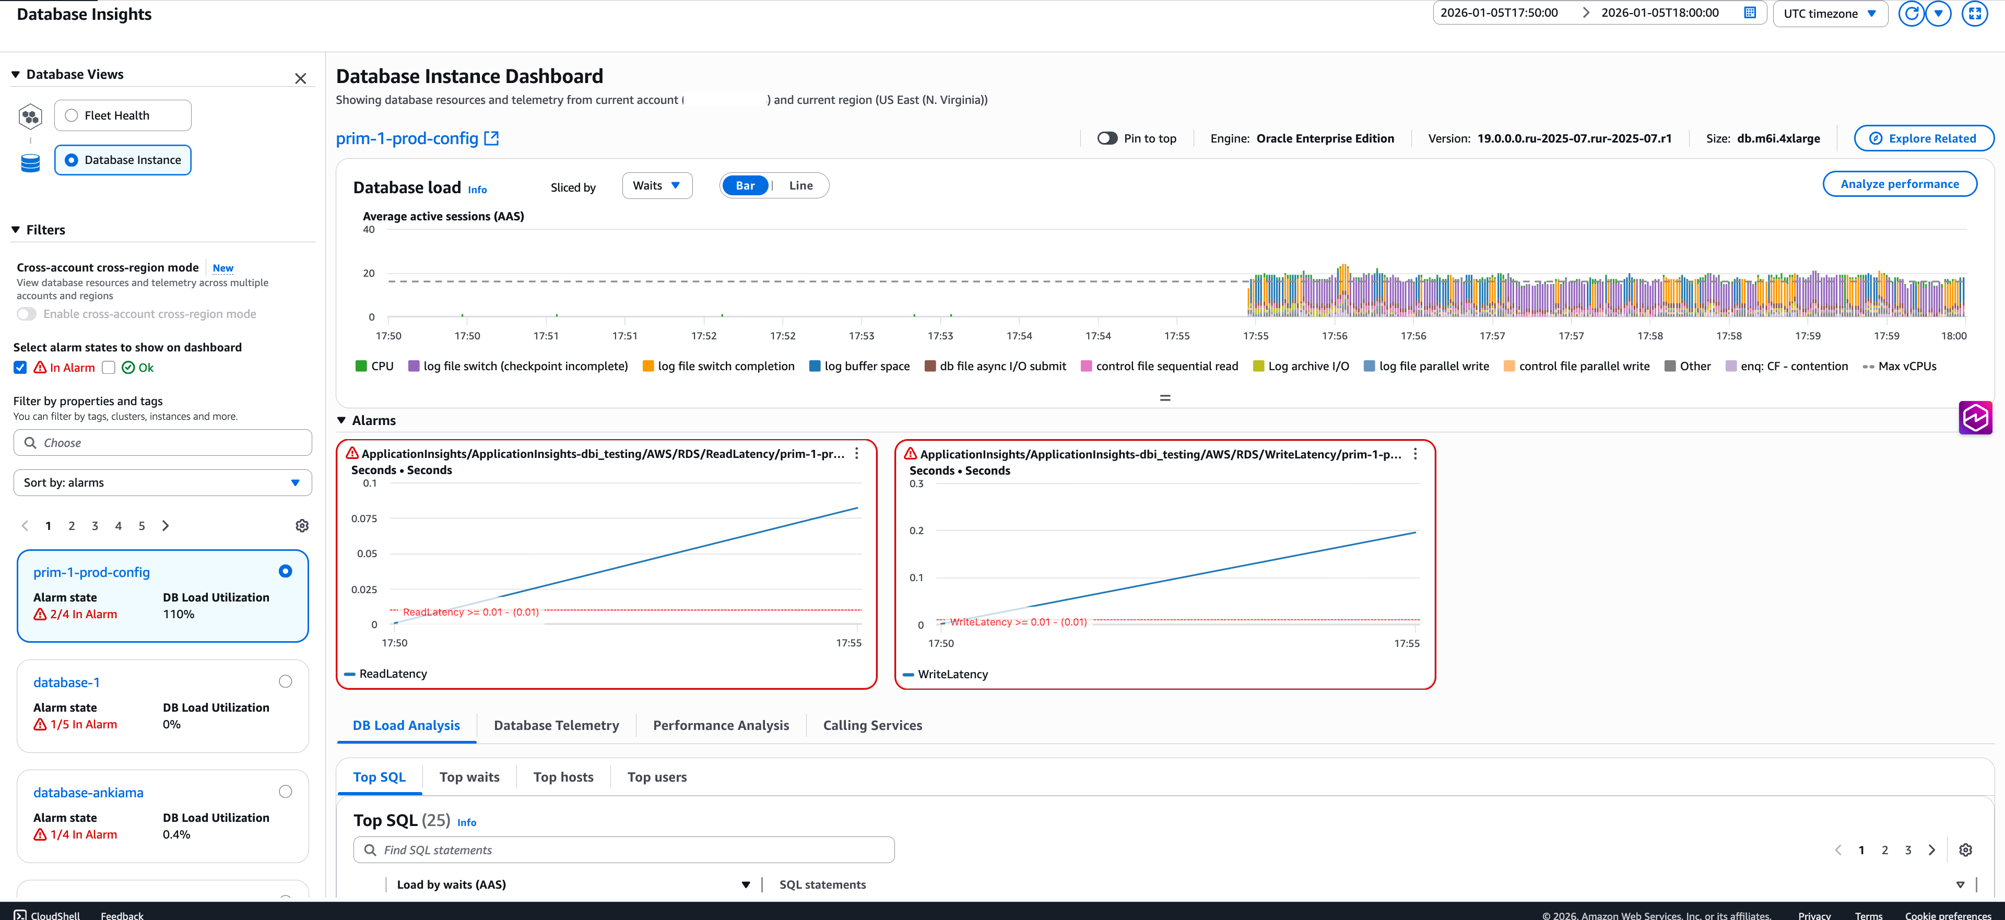Open the Performance Analysis tab
Image resolution: width=2005 pixels, height=920 pixels.
tap(721, 725)
